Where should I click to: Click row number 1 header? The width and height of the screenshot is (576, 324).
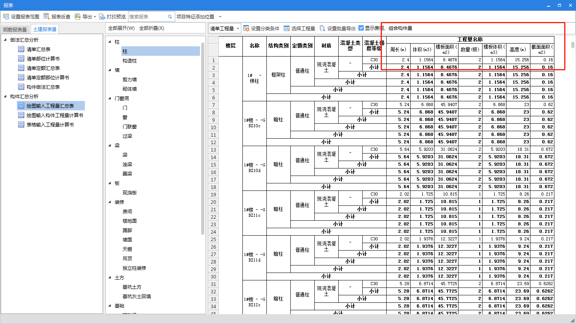coord(213,60)
